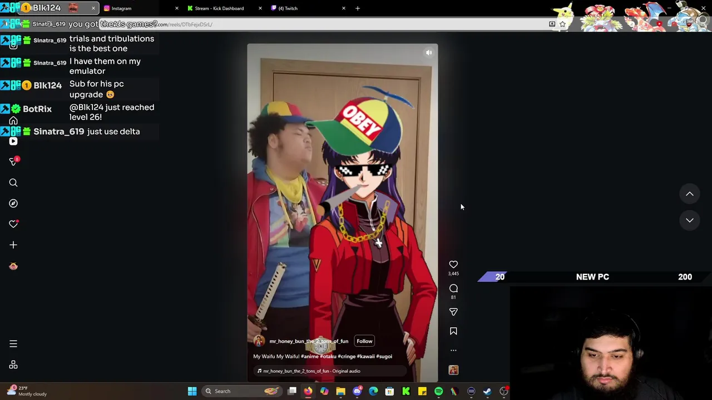Open Discord from the taskbar
Screen dimensions: 712x400
tap(357, 391)
